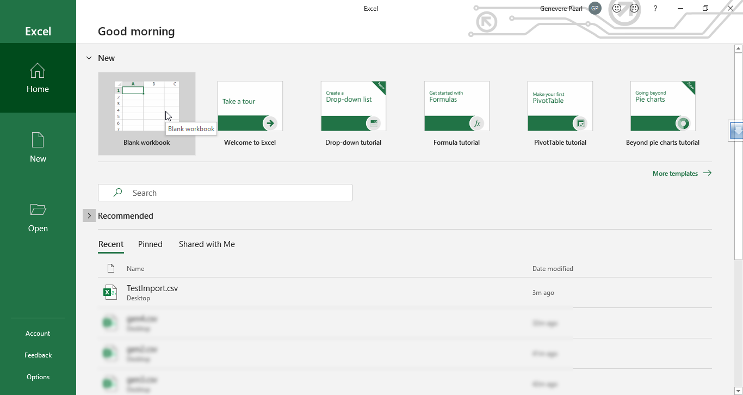Click the Desktop location under TestImport.csv
Screen dimensions: 743x395
pyautogui.click(x=138, y=298)
